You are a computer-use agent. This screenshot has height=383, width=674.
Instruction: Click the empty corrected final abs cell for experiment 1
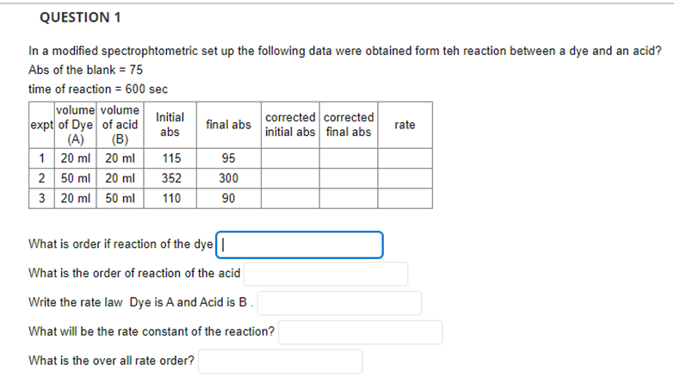(349, 158)
